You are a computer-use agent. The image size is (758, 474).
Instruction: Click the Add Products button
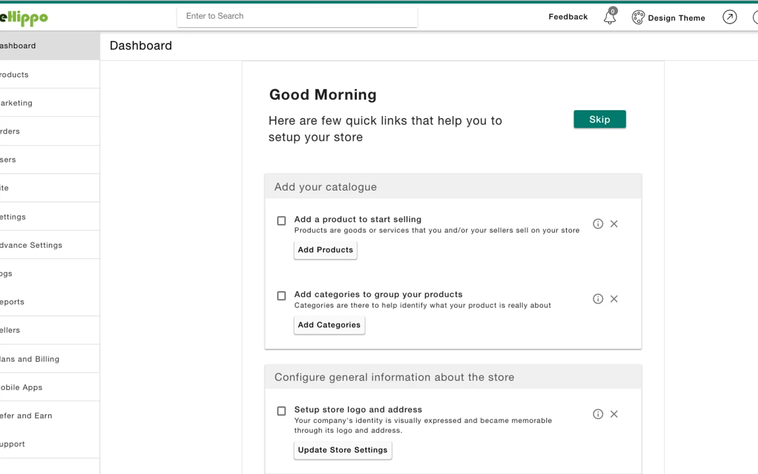click(325, 250)
